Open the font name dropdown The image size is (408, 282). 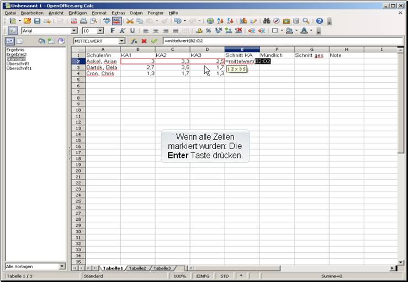[x=74, y=31]
